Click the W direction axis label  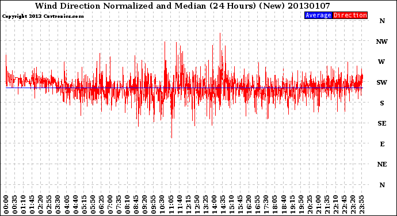381,62
